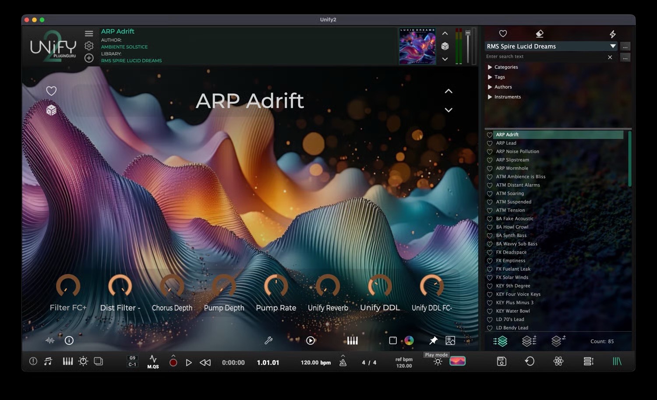Click the Filter FC+ knob

pyautogui.click(x=68, y=287)
